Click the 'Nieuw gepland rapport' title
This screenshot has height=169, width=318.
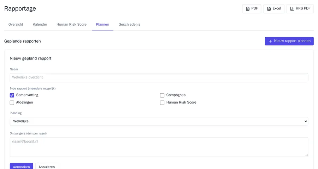[30, 58]
